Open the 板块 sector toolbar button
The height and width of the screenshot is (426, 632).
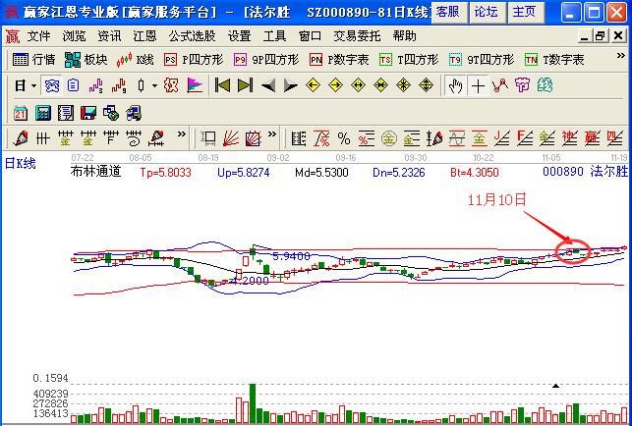86,60
